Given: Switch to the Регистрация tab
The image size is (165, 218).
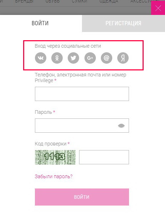Looking at the screenshot, I should (x=123, y=23).
